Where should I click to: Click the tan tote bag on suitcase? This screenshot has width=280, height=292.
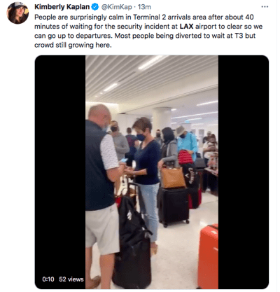173,177
